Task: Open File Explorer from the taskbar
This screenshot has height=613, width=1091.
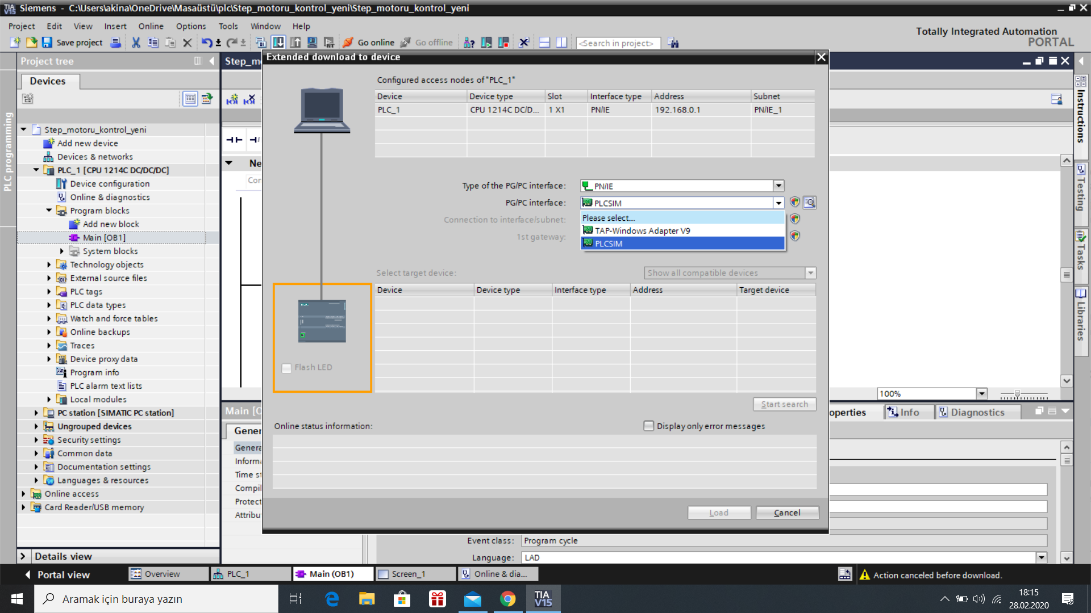Action: click(x=367, y=599)
